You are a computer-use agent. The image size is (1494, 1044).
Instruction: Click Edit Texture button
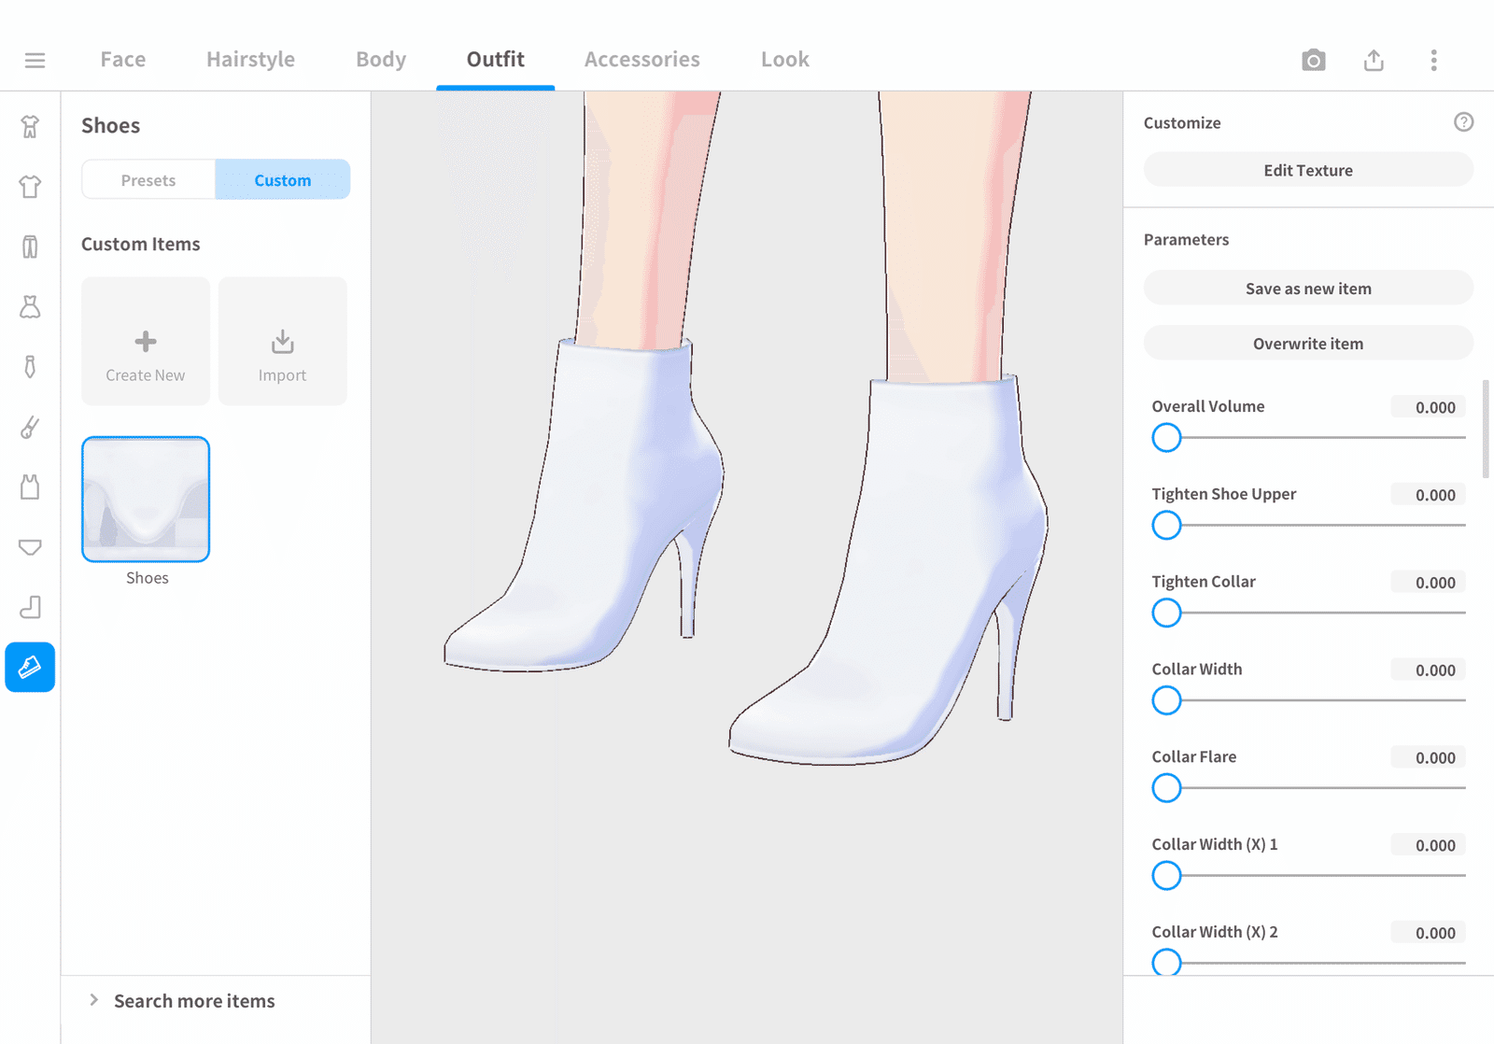[1308, 170]
